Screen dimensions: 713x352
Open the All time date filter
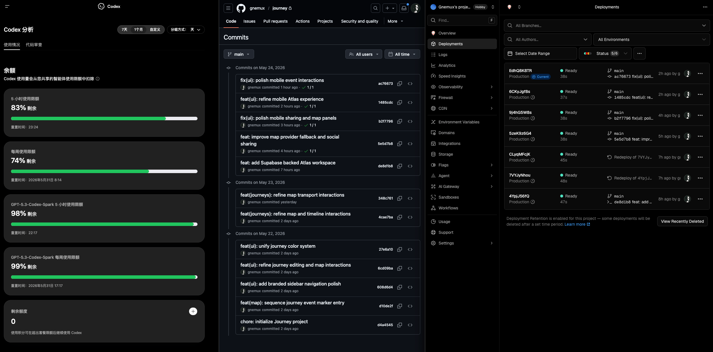[x=402, y=54]
